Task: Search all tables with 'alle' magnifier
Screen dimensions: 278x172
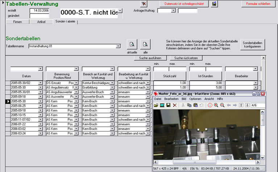Action: coord(145,44)
